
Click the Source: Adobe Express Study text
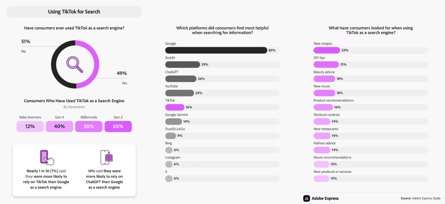pyautogui.click(x=421, y=198)
